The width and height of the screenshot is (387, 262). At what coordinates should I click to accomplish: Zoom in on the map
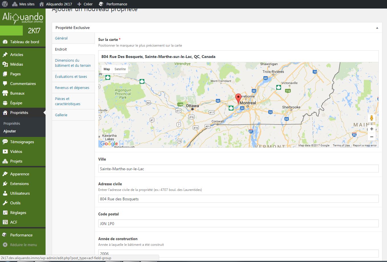371,129
